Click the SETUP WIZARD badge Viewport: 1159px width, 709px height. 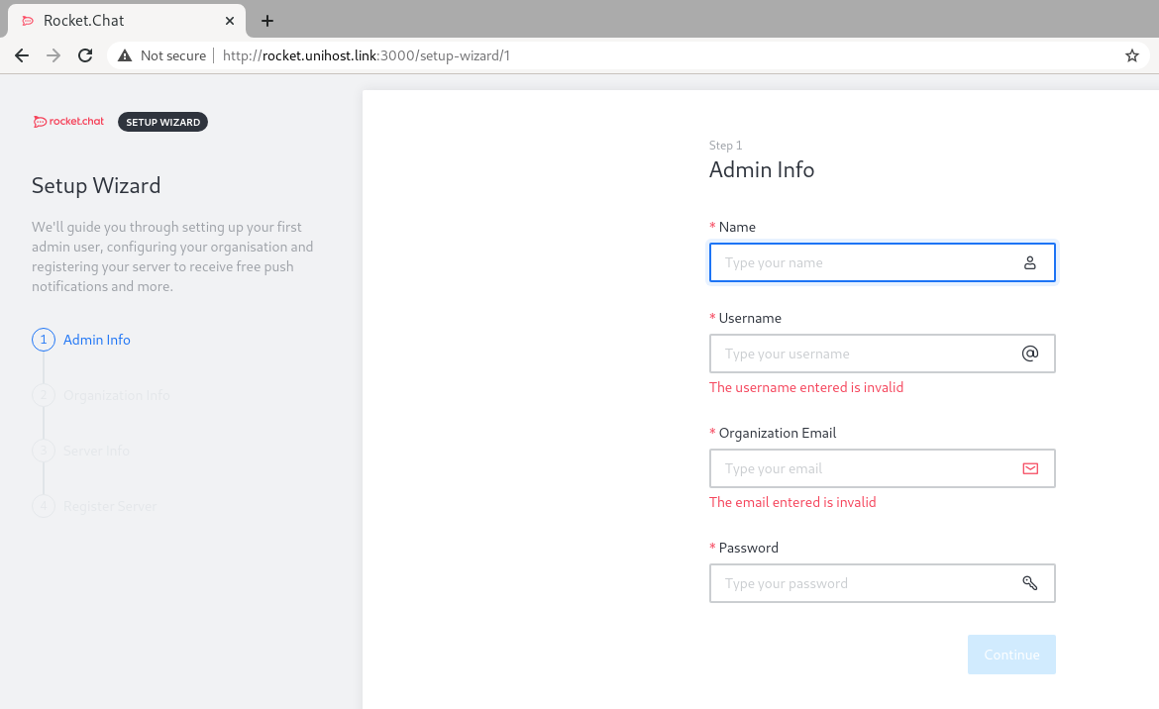click(162, 122)
